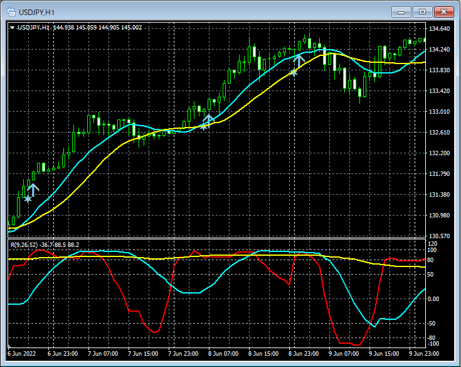Click the 130.570 price scale label

point(439,236)
